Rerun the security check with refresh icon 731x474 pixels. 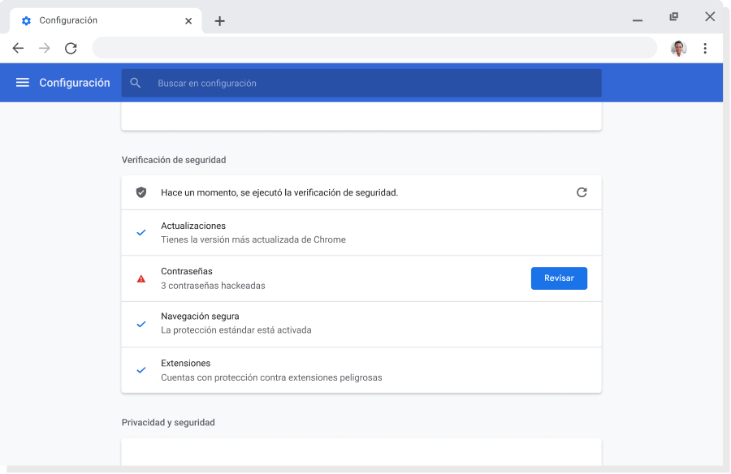pos(582,192)
